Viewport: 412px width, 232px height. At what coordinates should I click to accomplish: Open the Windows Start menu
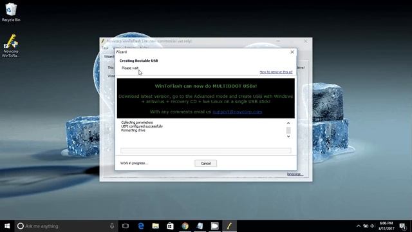(7, 226)
